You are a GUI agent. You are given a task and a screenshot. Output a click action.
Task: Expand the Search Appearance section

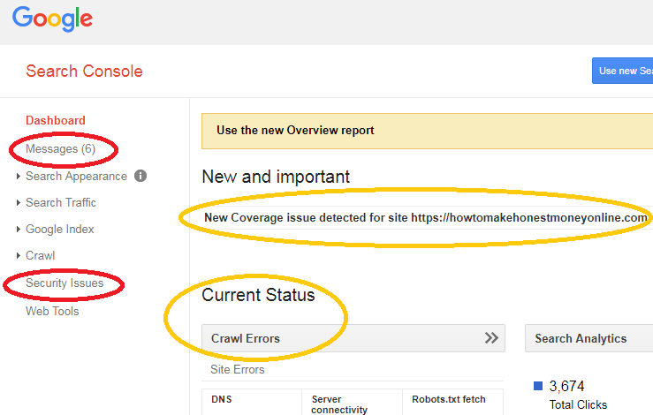[x=19, y=177]
